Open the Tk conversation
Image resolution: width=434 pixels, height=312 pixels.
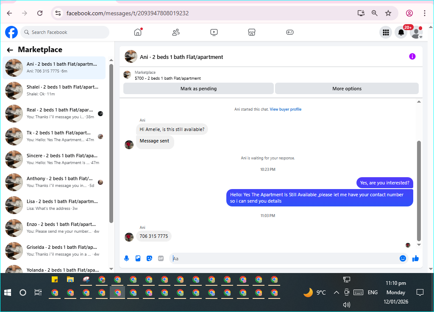pos(54,136)
